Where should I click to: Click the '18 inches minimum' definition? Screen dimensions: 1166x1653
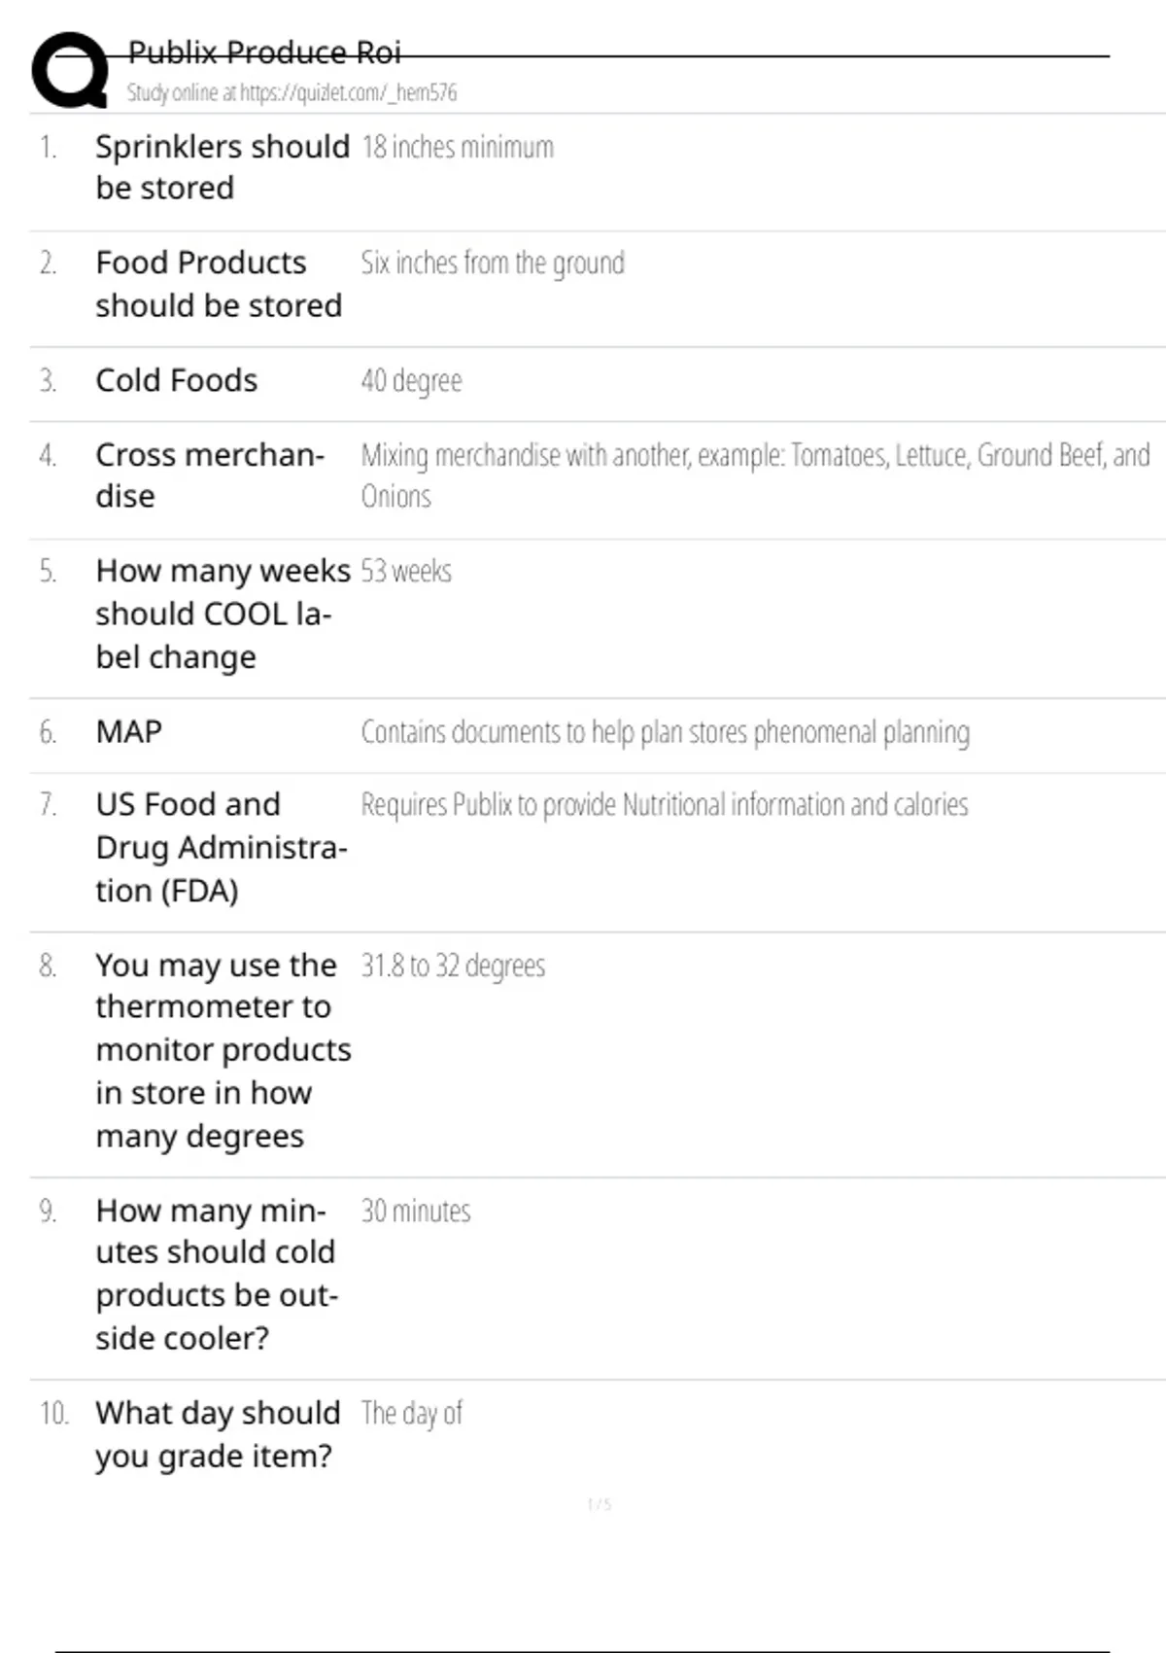pos(458,148)
